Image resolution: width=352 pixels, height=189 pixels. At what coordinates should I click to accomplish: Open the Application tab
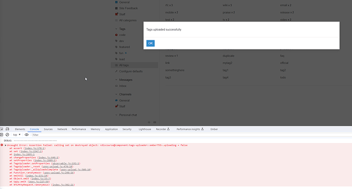[111, 129]
